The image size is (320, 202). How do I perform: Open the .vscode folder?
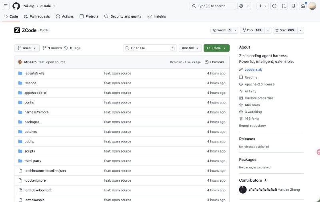pos(30,83)
